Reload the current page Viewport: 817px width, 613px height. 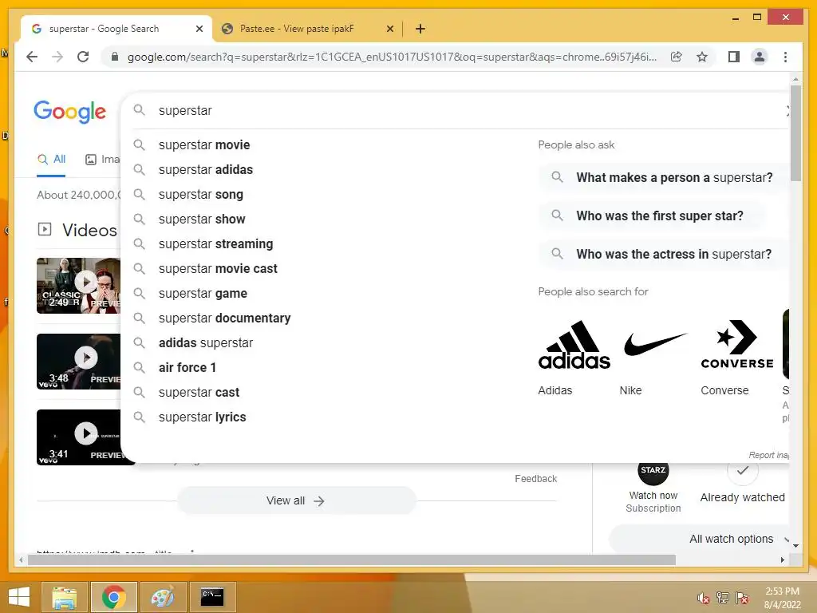click(83, 57)
